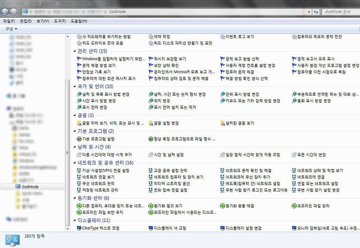Image resolution: width=360 pixels, height=248 pixels.
Task: Click the monitor icon beside 디스플레이 설정 변경
Action: point(222,228)
